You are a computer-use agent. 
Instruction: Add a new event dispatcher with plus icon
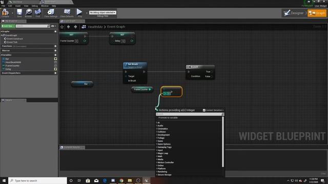(x=55, y=73)
